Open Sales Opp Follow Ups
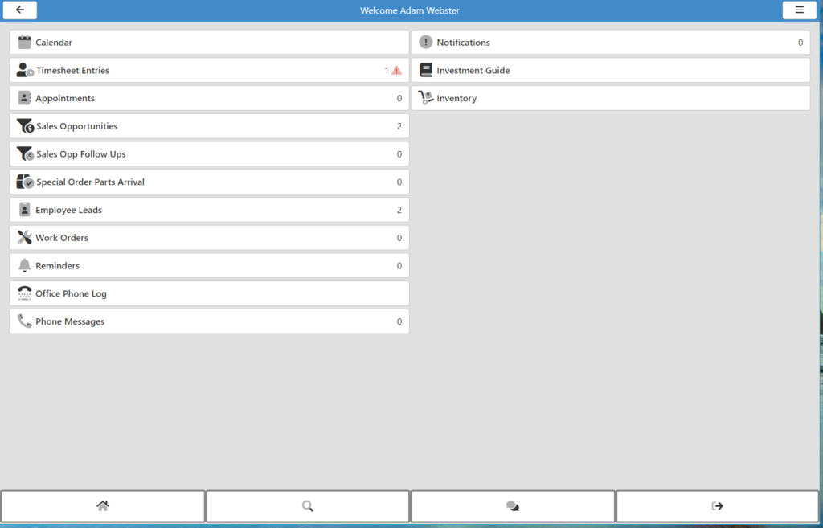 click(209, 153)
